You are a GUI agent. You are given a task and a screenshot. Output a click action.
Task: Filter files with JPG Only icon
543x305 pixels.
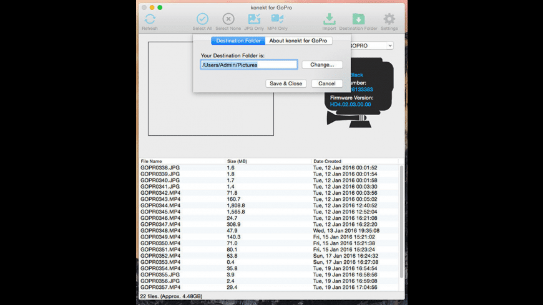(x=254, y=19)
